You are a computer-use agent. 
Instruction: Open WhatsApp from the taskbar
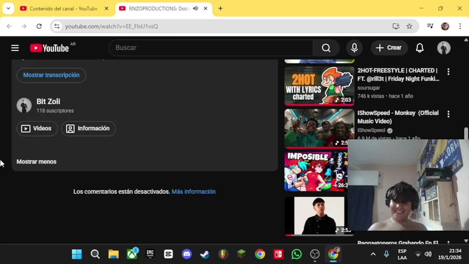[x=296, y=254]
